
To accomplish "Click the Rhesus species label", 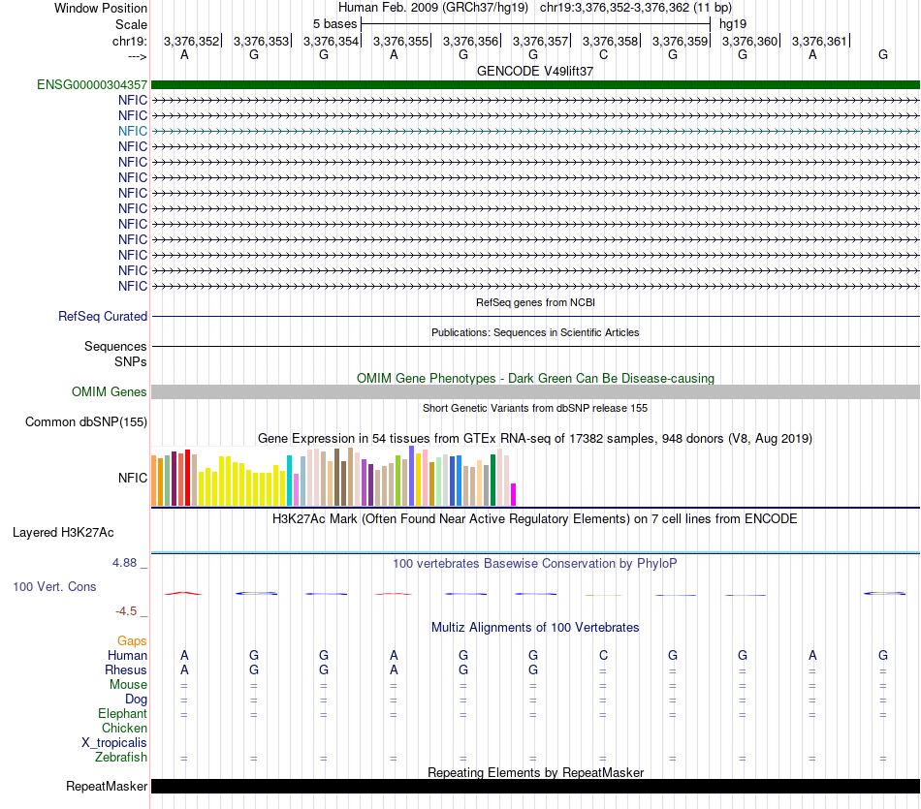I will click(x=126, y=669).
